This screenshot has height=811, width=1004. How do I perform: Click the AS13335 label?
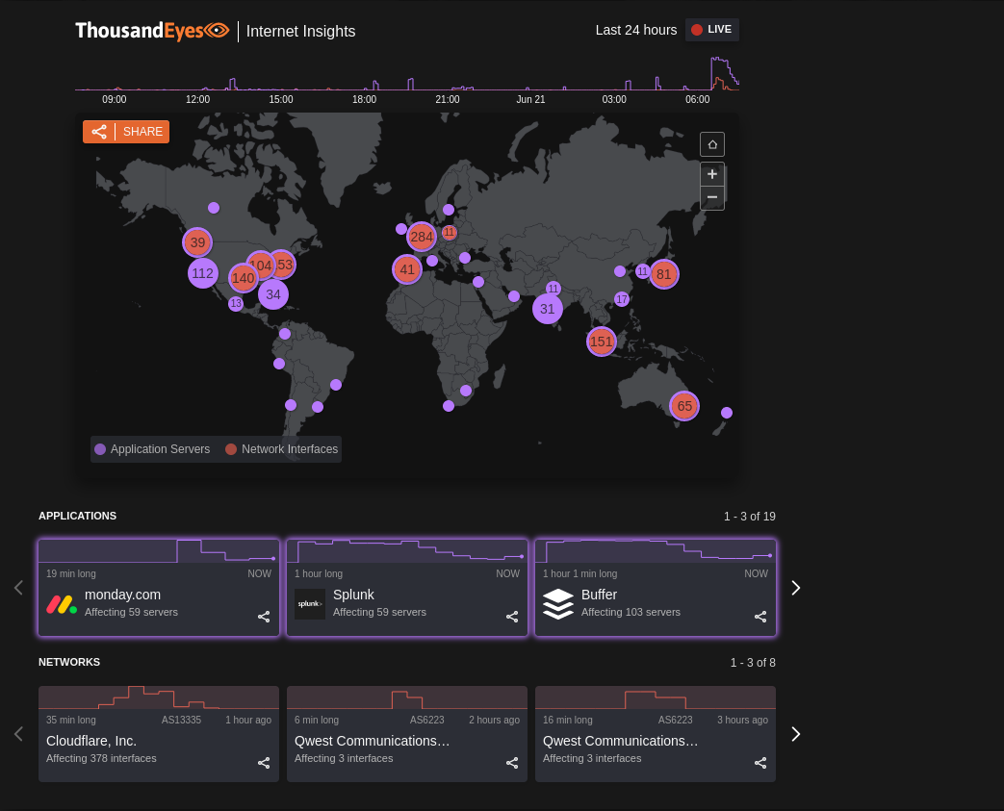coord(181,721)
